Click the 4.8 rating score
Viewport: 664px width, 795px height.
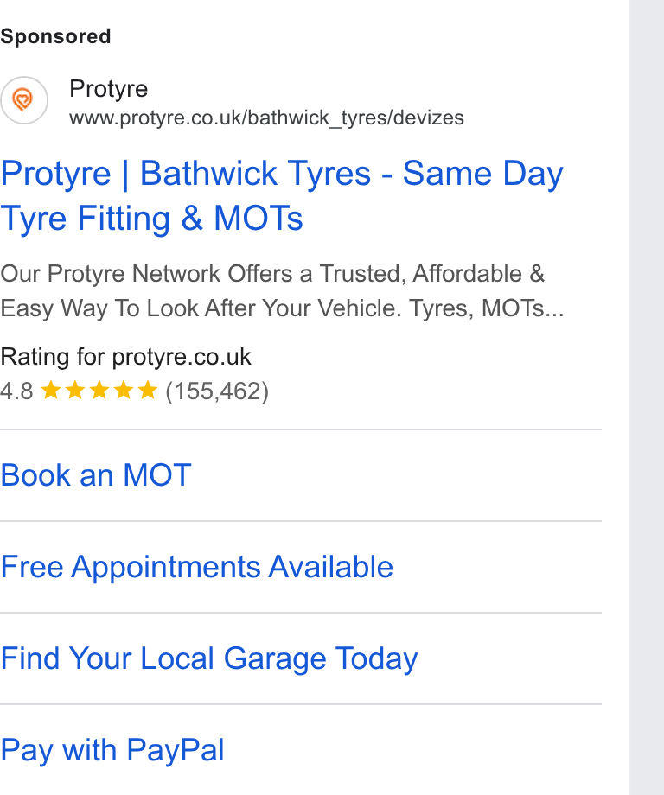(16, 391)
